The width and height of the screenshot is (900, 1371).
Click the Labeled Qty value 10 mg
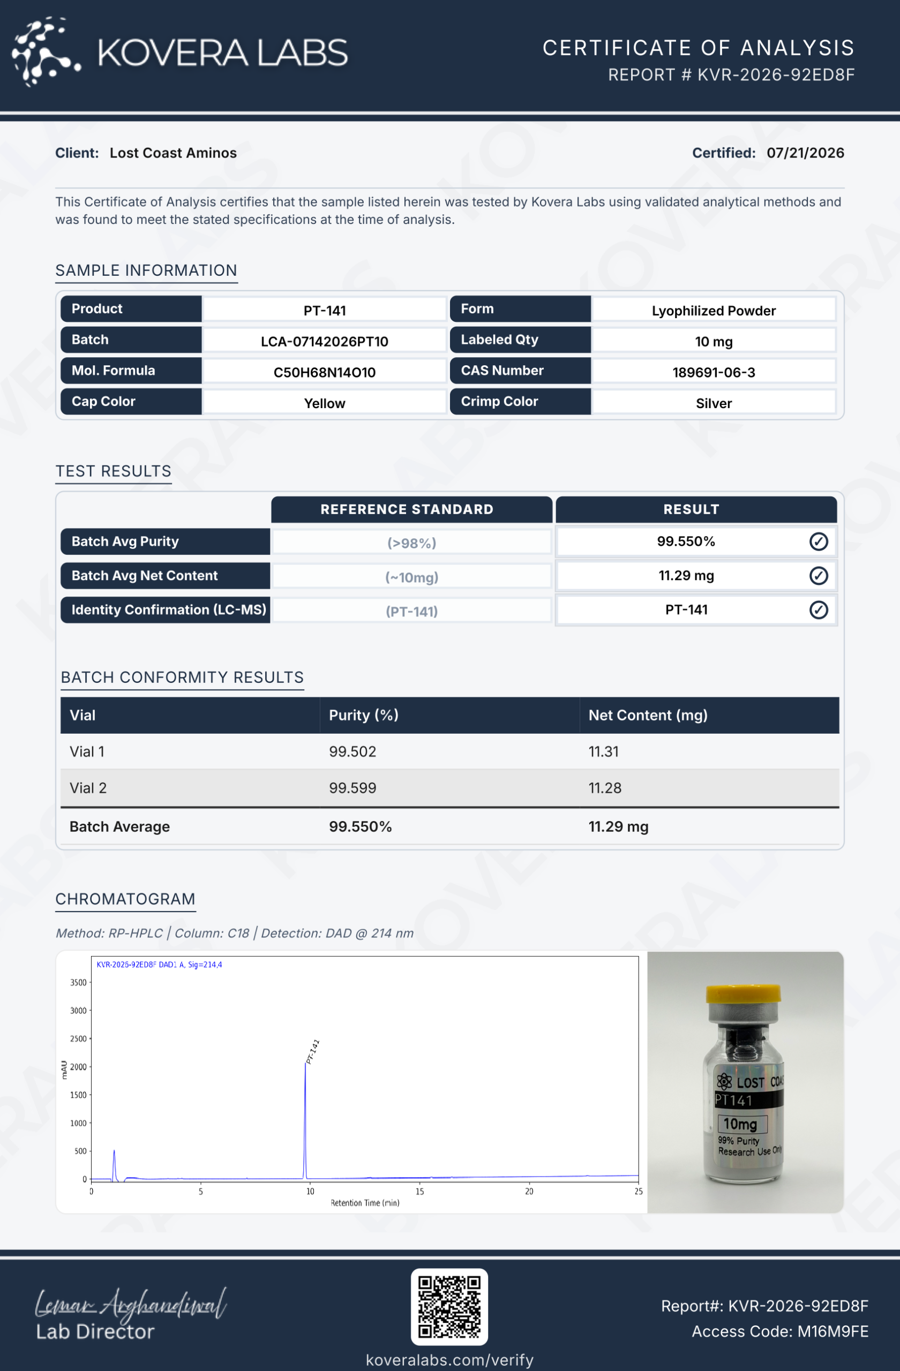[x=714, y=341]
